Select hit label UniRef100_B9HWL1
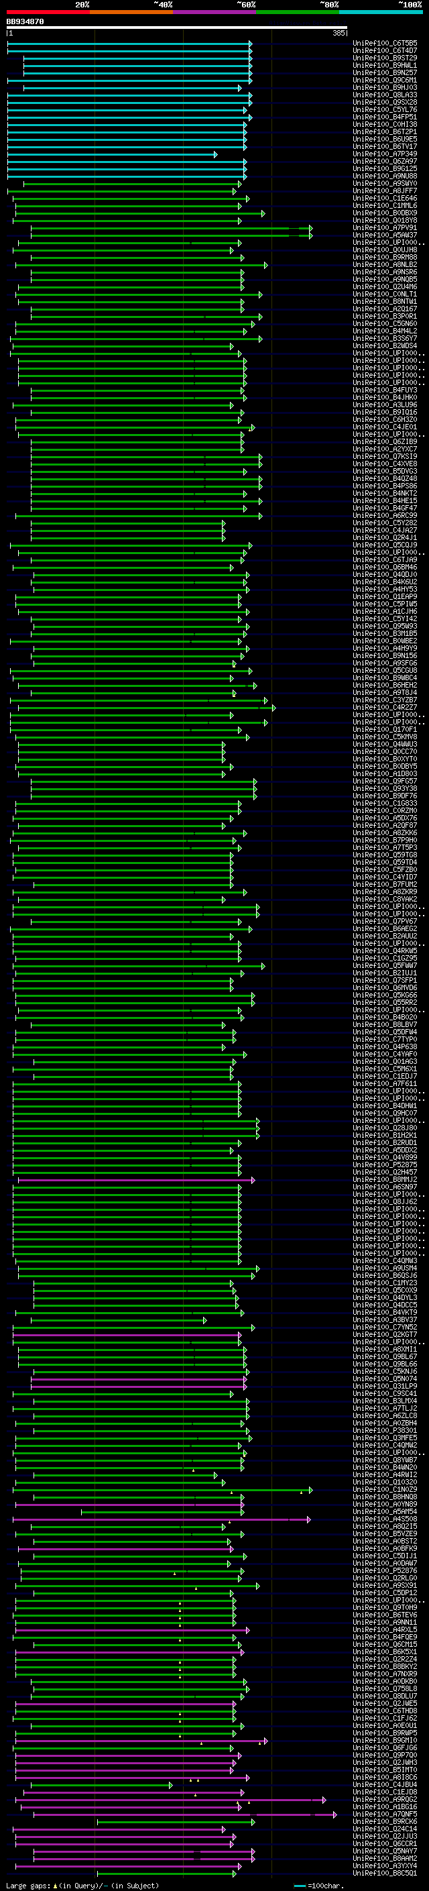Screen dimensions: 429x1891 point(385,65)
